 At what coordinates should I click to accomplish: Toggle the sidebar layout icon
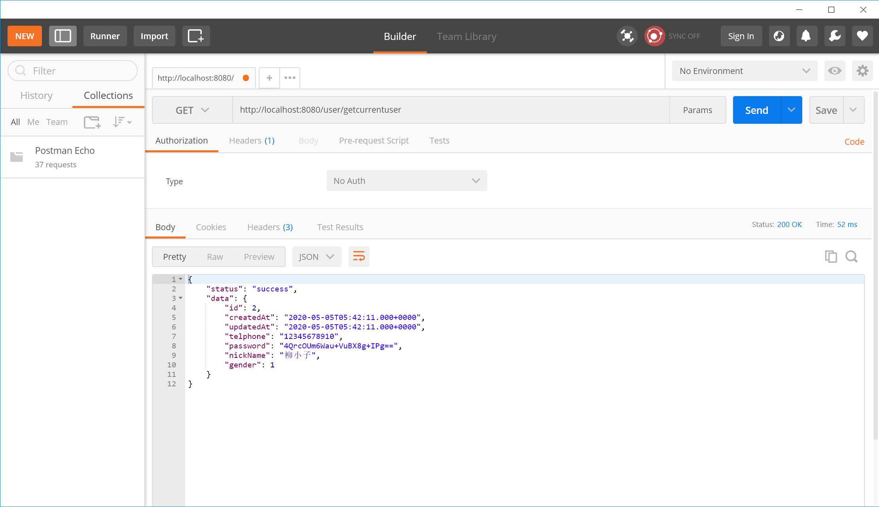(63, 36)
